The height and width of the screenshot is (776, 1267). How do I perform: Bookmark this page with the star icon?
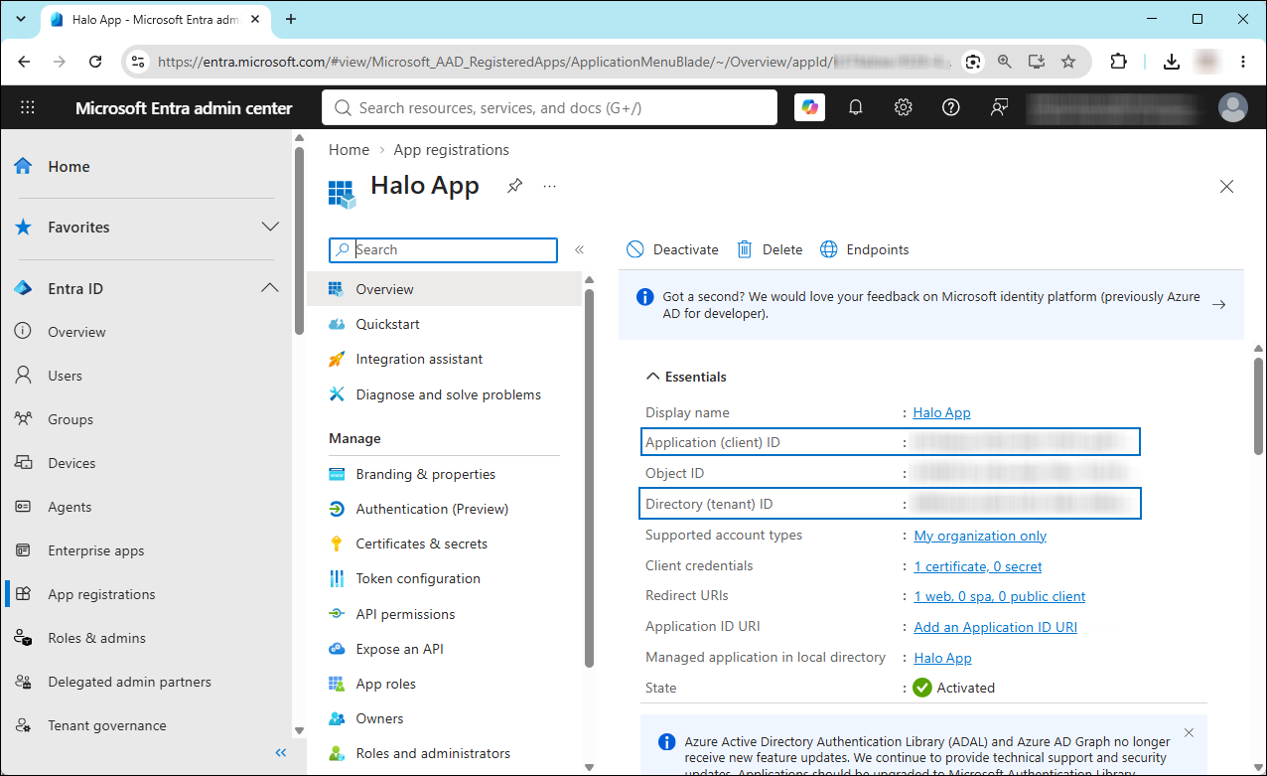pos(1068,62)
